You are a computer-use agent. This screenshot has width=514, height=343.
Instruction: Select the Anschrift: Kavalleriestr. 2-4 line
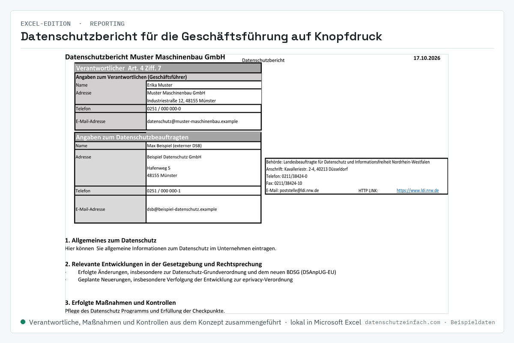click(x=307, y=169)
